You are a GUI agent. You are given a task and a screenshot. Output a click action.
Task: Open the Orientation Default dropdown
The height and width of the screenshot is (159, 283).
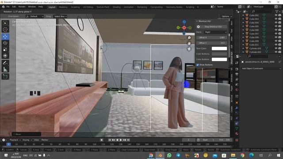click(x=34, y=16)
